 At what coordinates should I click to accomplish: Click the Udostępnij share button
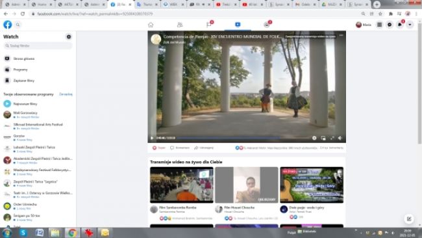pos(204,148)
